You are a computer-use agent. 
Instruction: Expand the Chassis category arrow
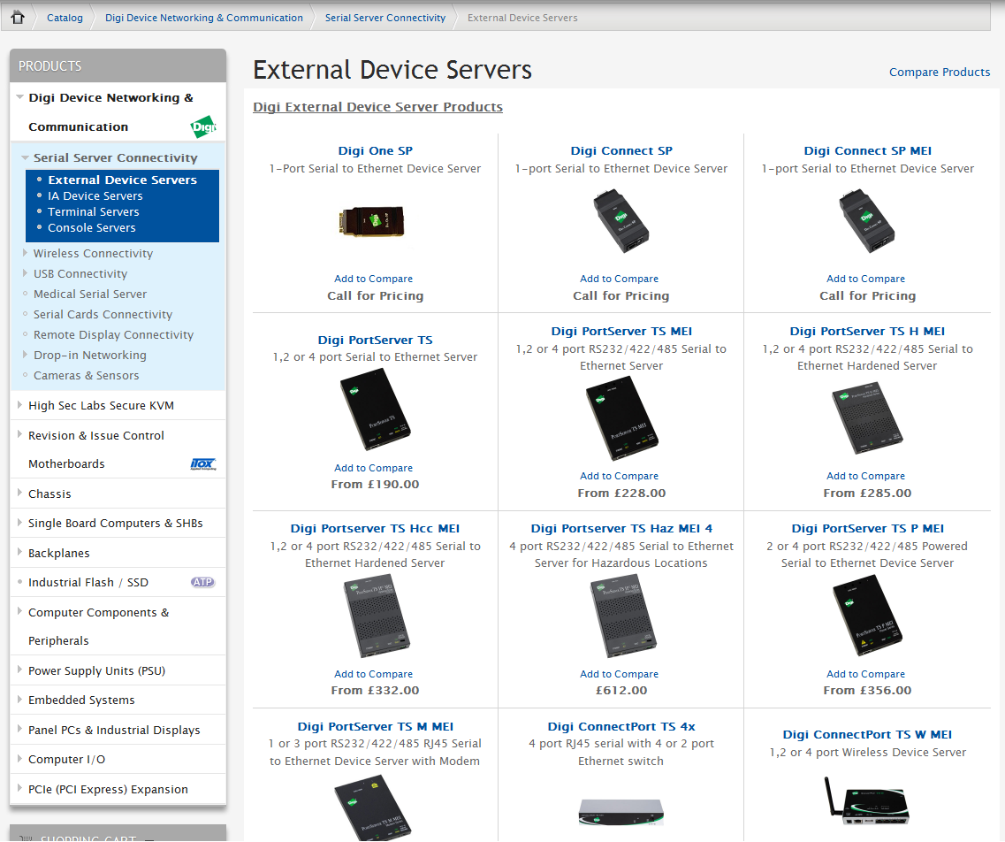(x=19, y=494)
